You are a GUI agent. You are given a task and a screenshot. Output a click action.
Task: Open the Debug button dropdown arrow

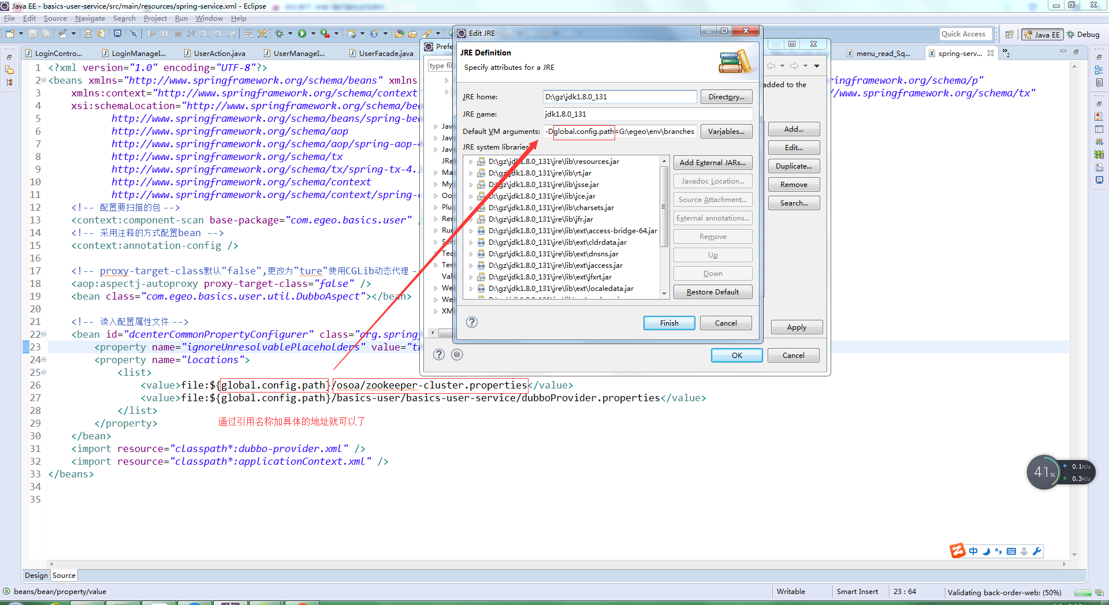pos(290,33)
